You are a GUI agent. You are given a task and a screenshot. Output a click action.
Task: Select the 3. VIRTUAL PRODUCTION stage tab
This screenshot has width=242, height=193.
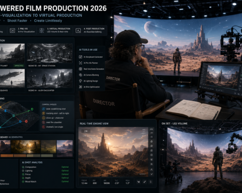click(x=55, y=30)
